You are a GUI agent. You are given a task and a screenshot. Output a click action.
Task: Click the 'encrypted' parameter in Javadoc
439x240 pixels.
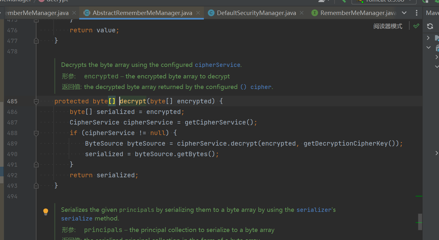click(x=101, y=76)
